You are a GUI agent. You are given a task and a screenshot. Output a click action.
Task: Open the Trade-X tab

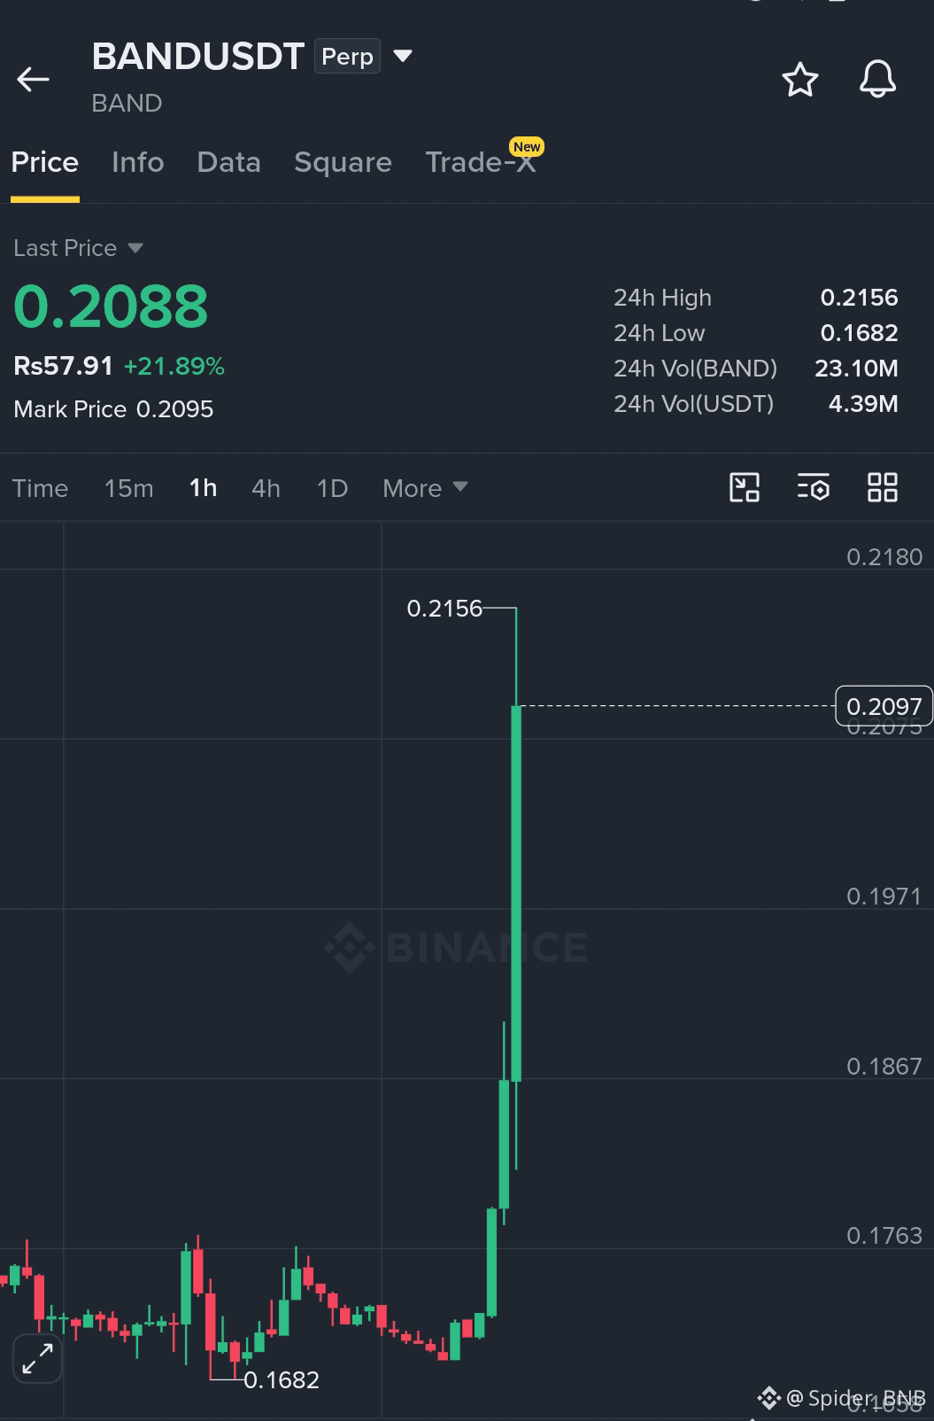pyautogui.click(x=481, y=162)
